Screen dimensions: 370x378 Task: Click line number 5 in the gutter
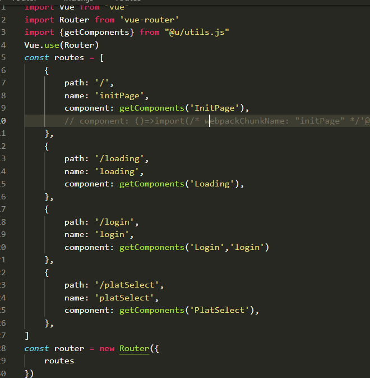(3, 58)
